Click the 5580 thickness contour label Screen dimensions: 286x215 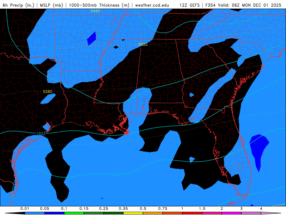(x=48, y=91)
